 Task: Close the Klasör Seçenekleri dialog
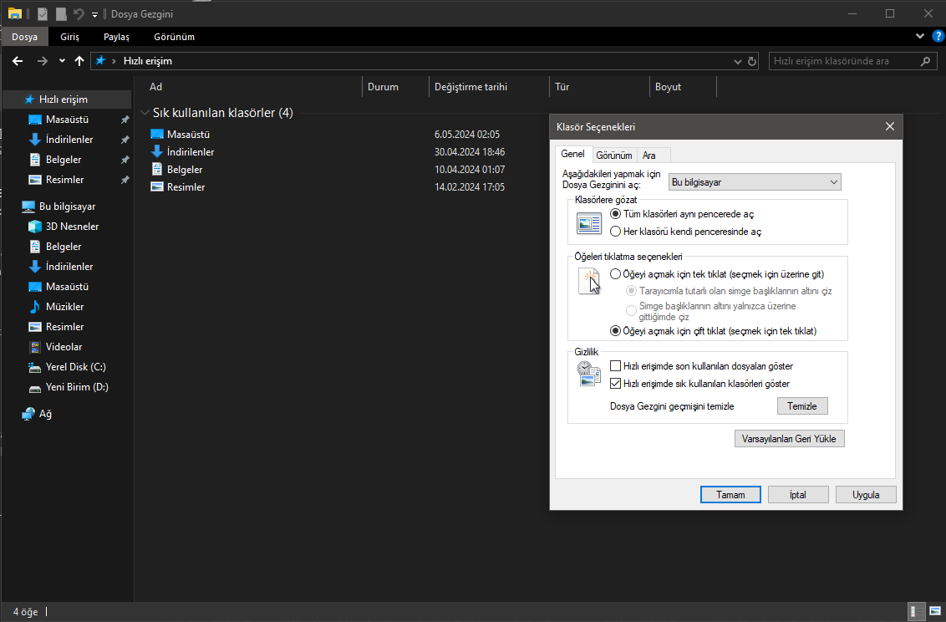(x=890, y=127)
